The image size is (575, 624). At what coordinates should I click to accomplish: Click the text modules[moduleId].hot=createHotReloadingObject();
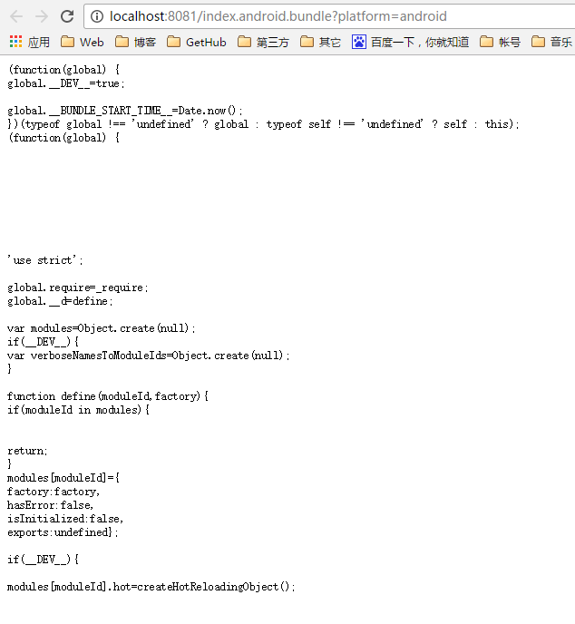tap(151, 587)
